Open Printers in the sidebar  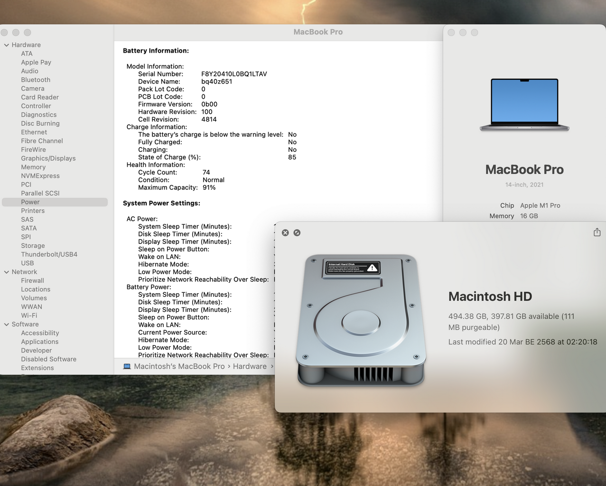click(33, 211)
